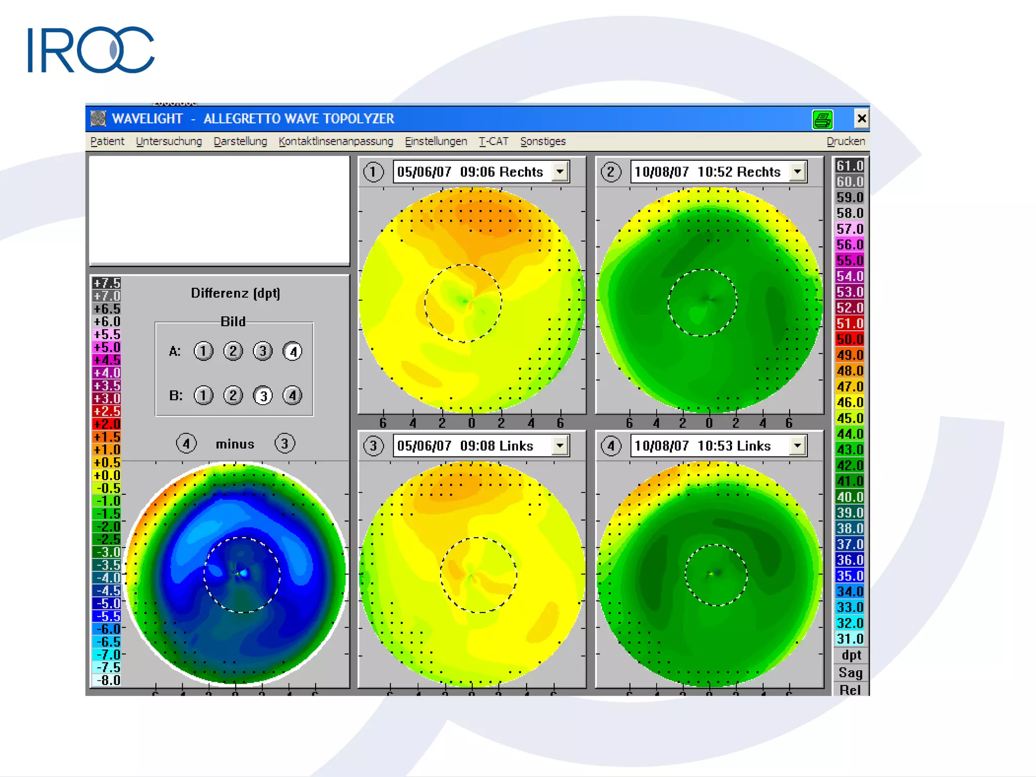Screen dimensions: 1036x777
Task: Click circled number 3 above lower-middle map
Action: pos(373,446)
